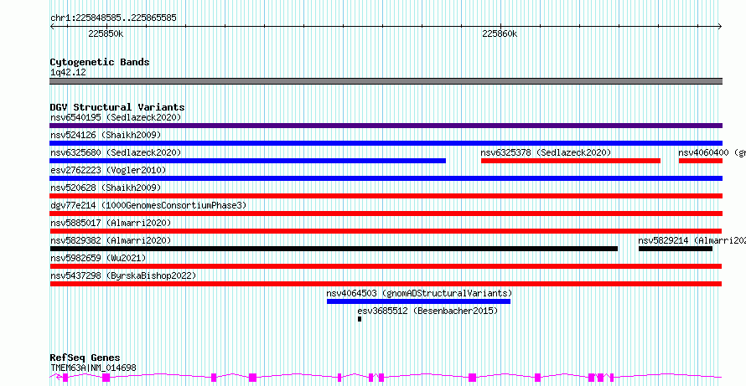746x386 pixels.
Task: Select the blue esv2762223 variant bar
Action: pos(386,178)
